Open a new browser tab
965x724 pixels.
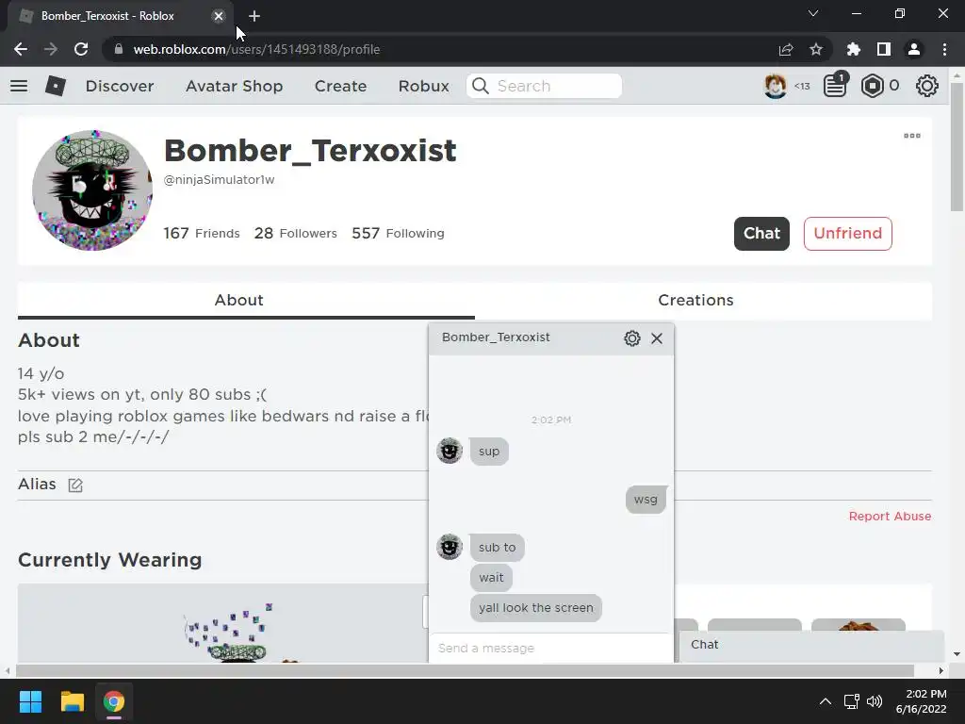(x=254, y=16)
